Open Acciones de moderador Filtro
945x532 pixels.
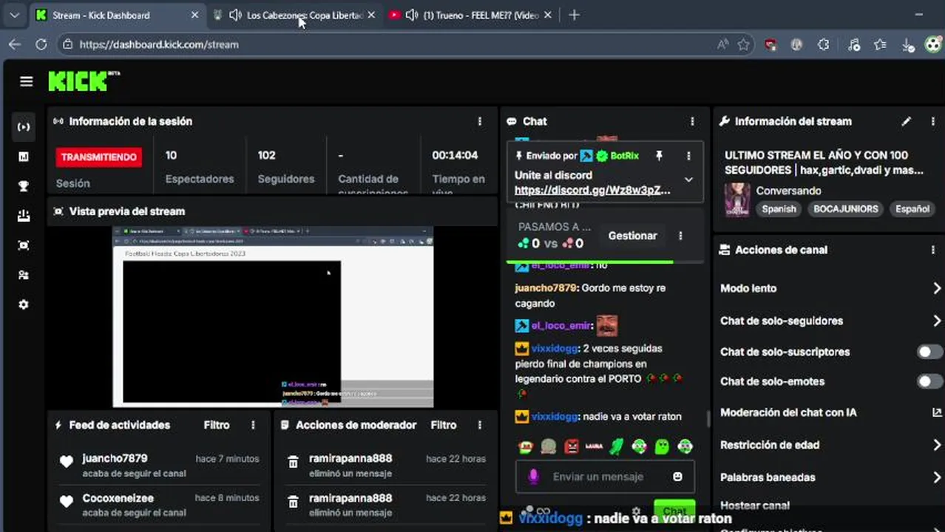point(444,425)
